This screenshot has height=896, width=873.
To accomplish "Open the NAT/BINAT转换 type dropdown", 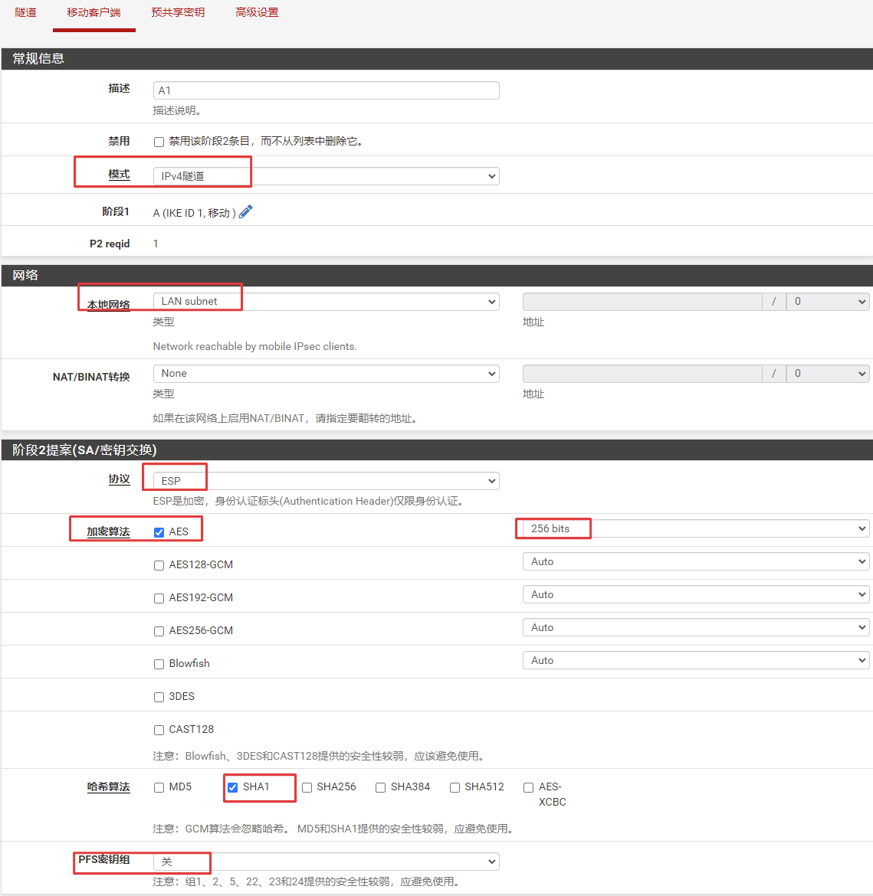I will click(x=326, y=374).
